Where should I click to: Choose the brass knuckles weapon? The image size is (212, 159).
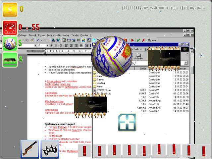click(x=50, y=149)
